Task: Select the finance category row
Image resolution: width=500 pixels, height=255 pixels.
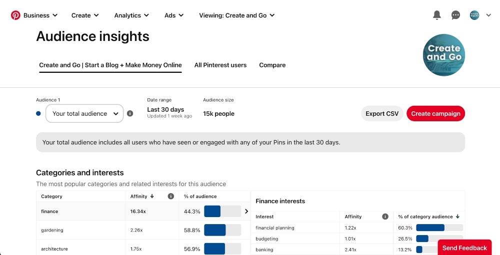Action: (143, 211)
